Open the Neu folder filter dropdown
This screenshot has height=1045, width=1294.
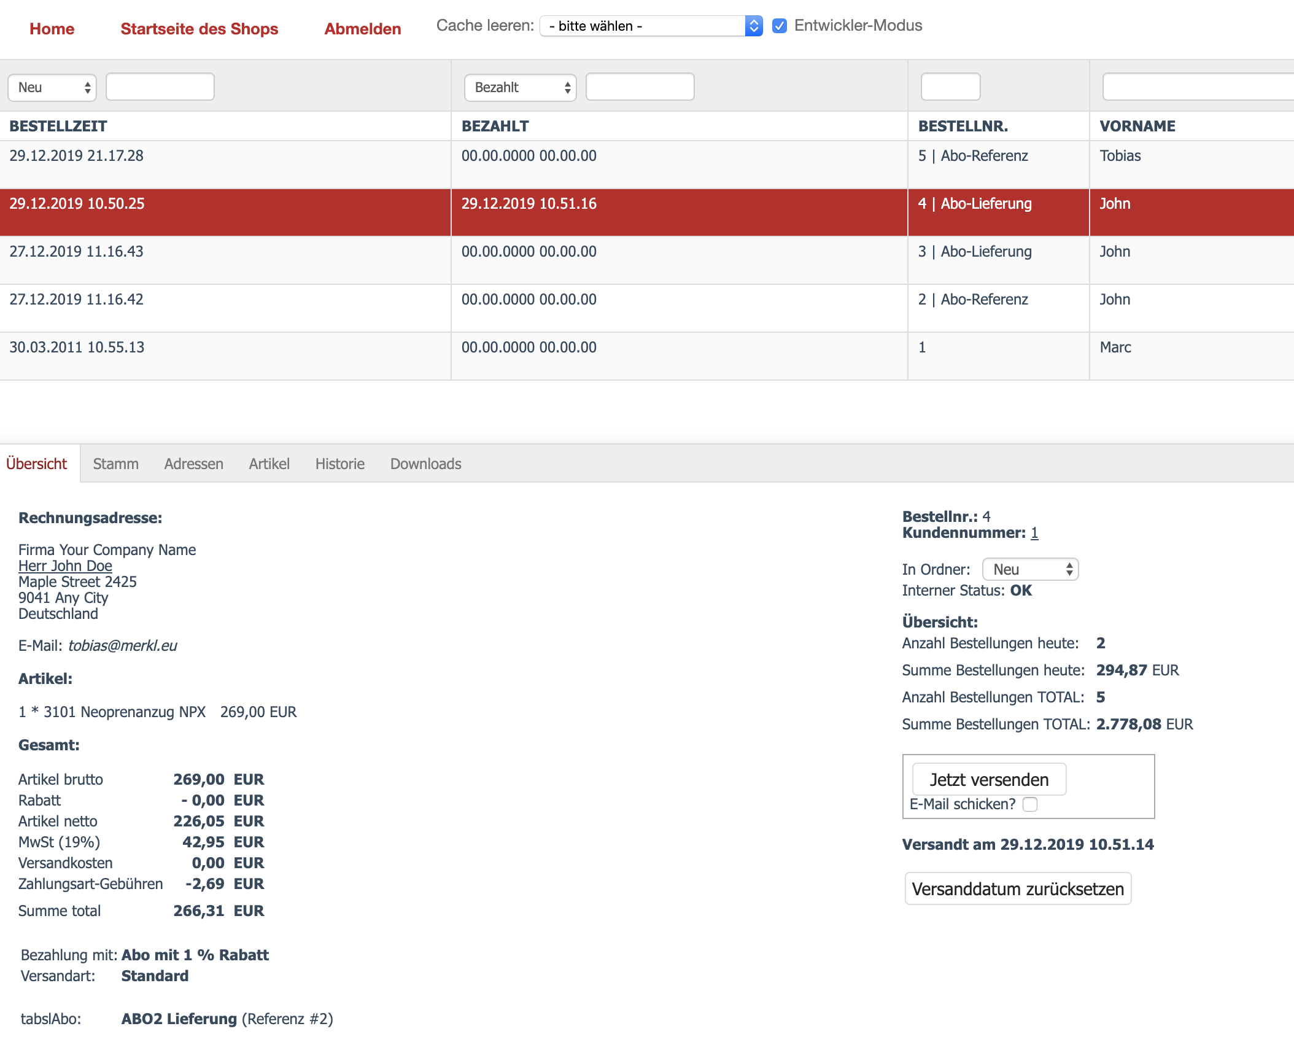(53, 87)
